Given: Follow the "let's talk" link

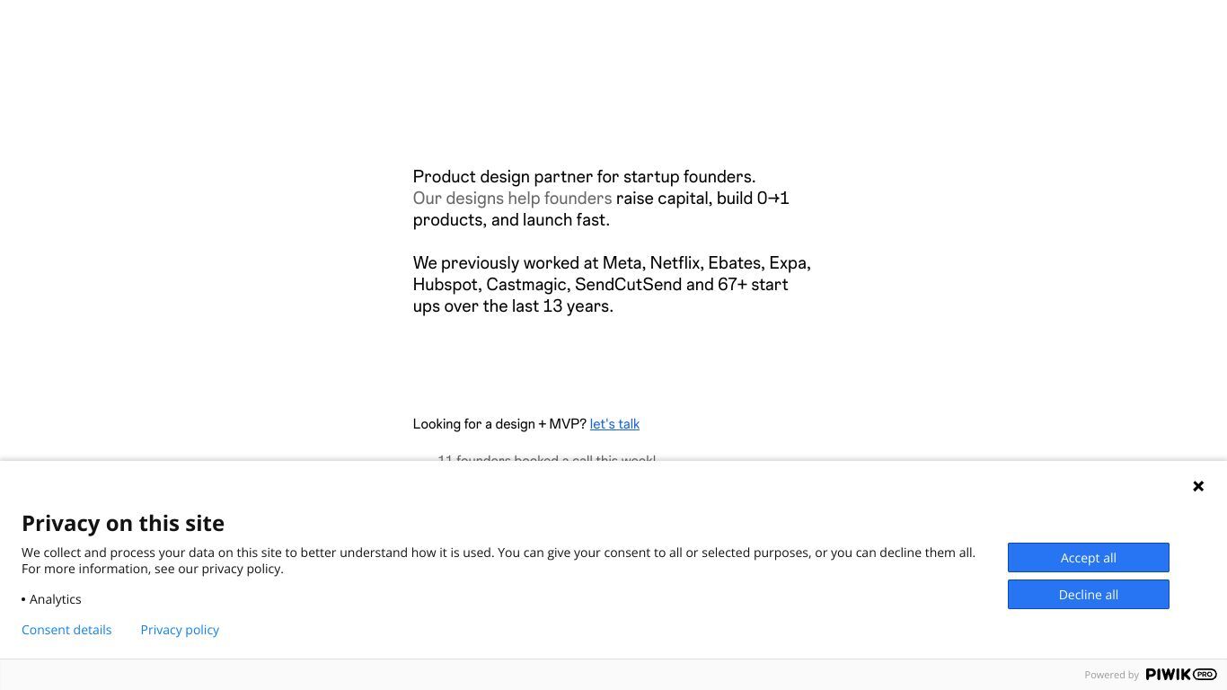Looking at the screenshot, I should tap(614, 424).
